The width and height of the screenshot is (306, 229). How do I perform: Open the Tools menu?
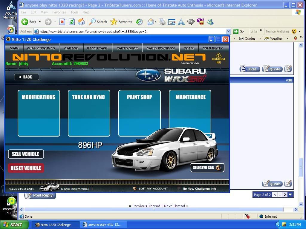pos(74,12)
